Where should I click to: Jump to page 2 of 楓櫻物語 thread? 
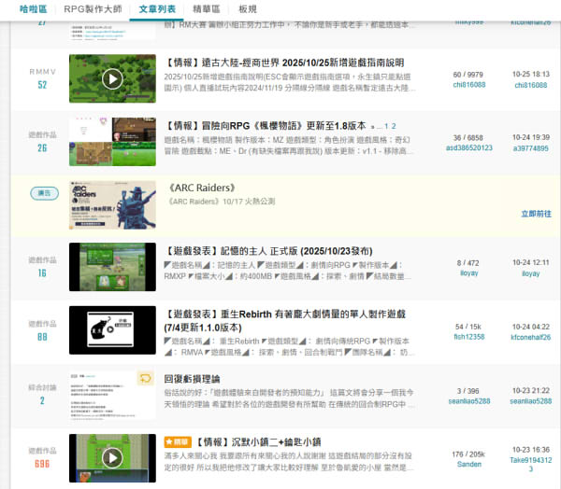(393, 125)
